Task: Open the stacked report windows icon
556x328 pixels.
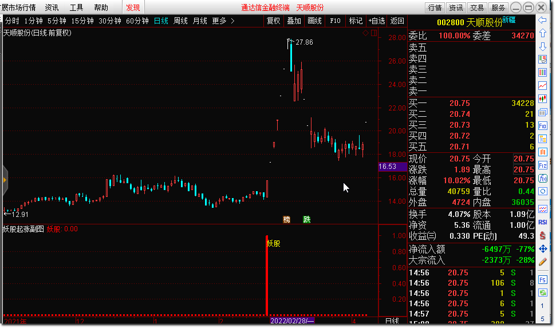Action: point(542,113)
